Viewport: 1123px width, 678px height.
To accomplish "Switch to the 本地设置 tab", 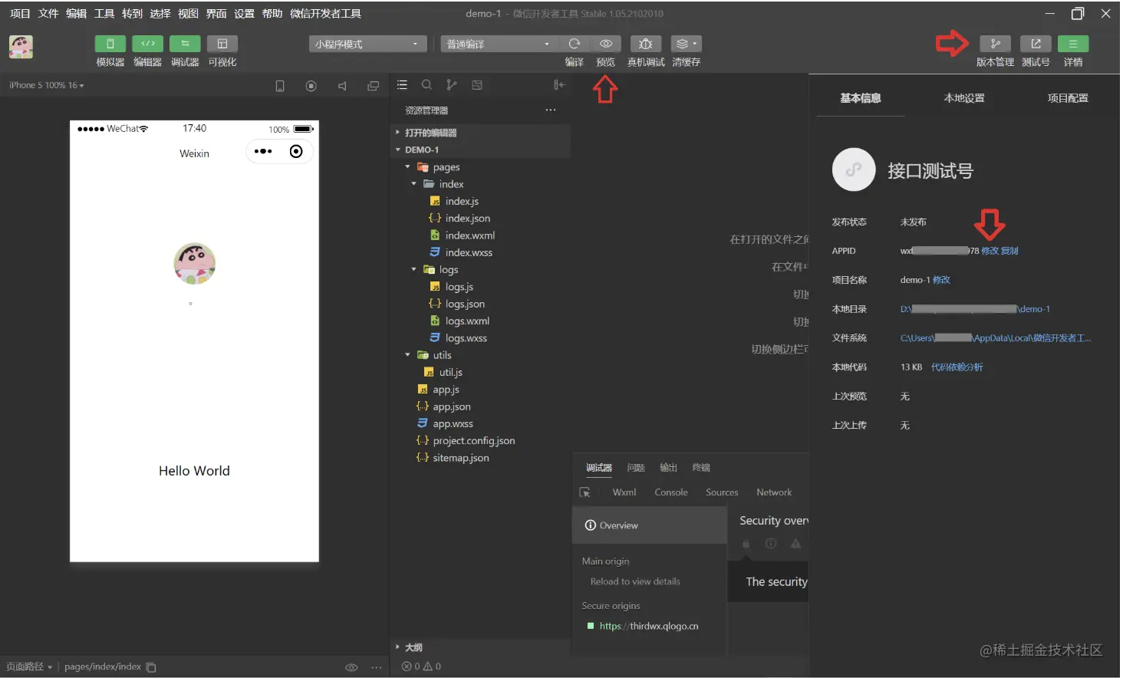I will point(964,98).
